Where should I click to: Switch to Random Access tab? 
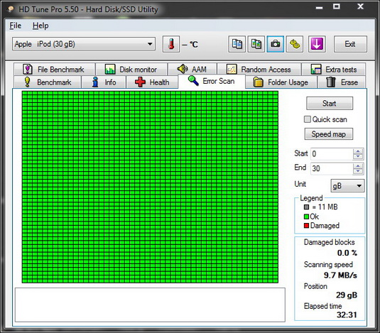[x=259, y=70]
